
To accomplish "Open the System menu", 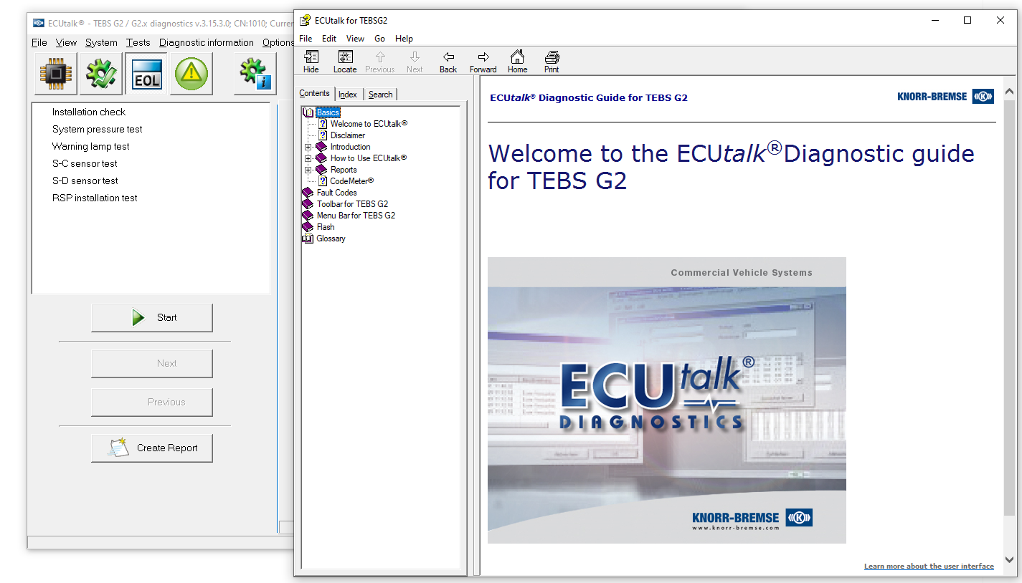I will tap(101, 42).
